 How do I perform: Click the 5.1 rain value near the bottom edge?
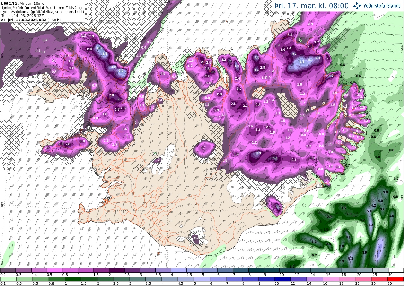350,258
